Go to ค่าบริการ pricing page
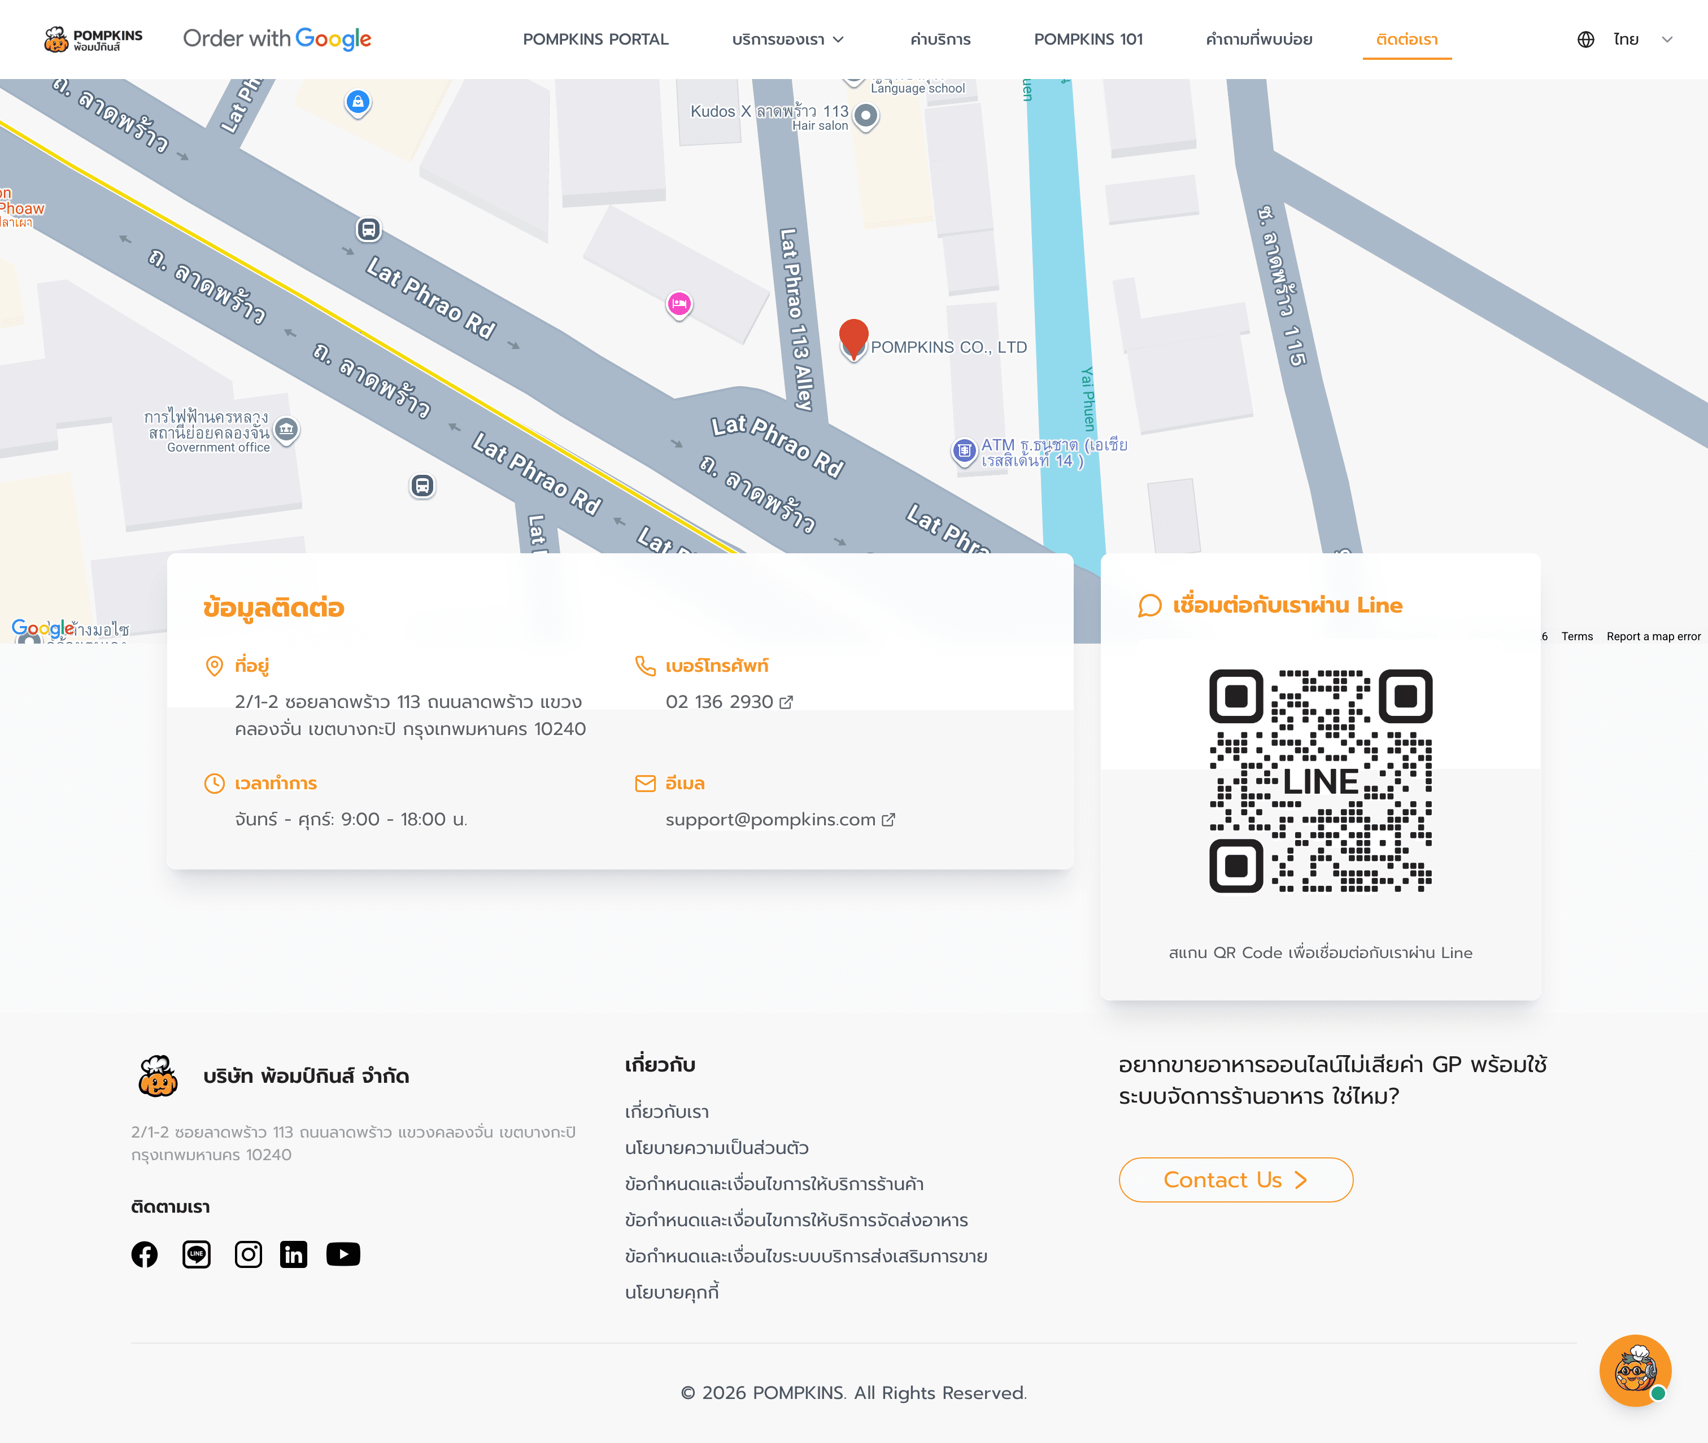 (940, 40)
